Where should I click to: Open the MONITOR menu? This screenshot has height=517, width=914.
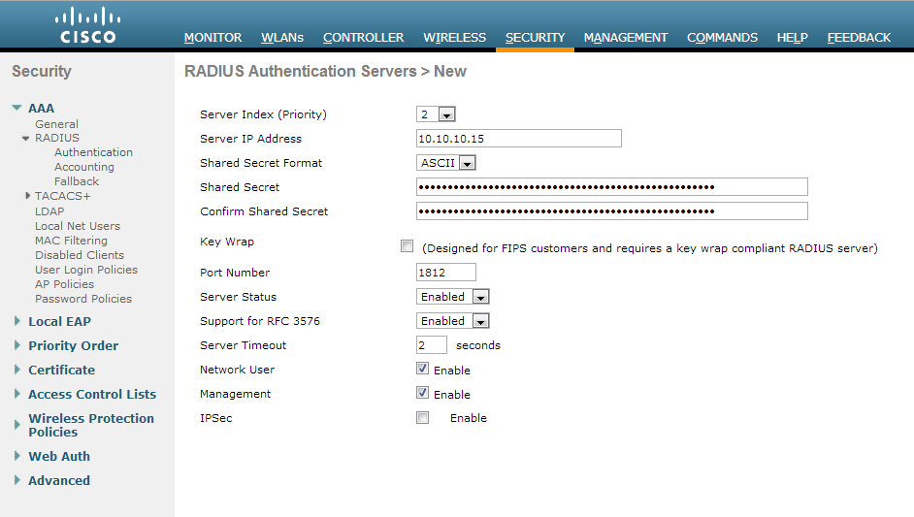(212, 37)
